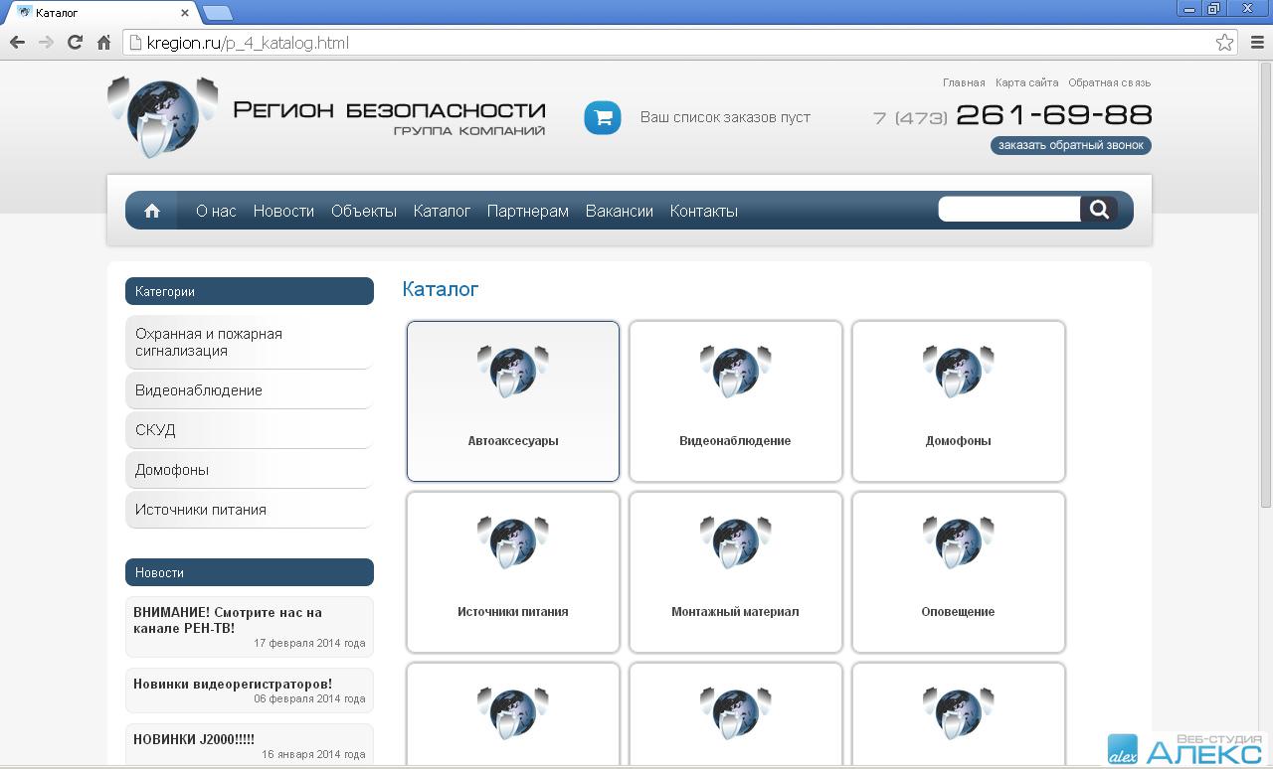Viewport: 1273px width, 769px height.
Task: Reload the page with the refresh icon
Action: pyautogui.click(x=75, y=42)
